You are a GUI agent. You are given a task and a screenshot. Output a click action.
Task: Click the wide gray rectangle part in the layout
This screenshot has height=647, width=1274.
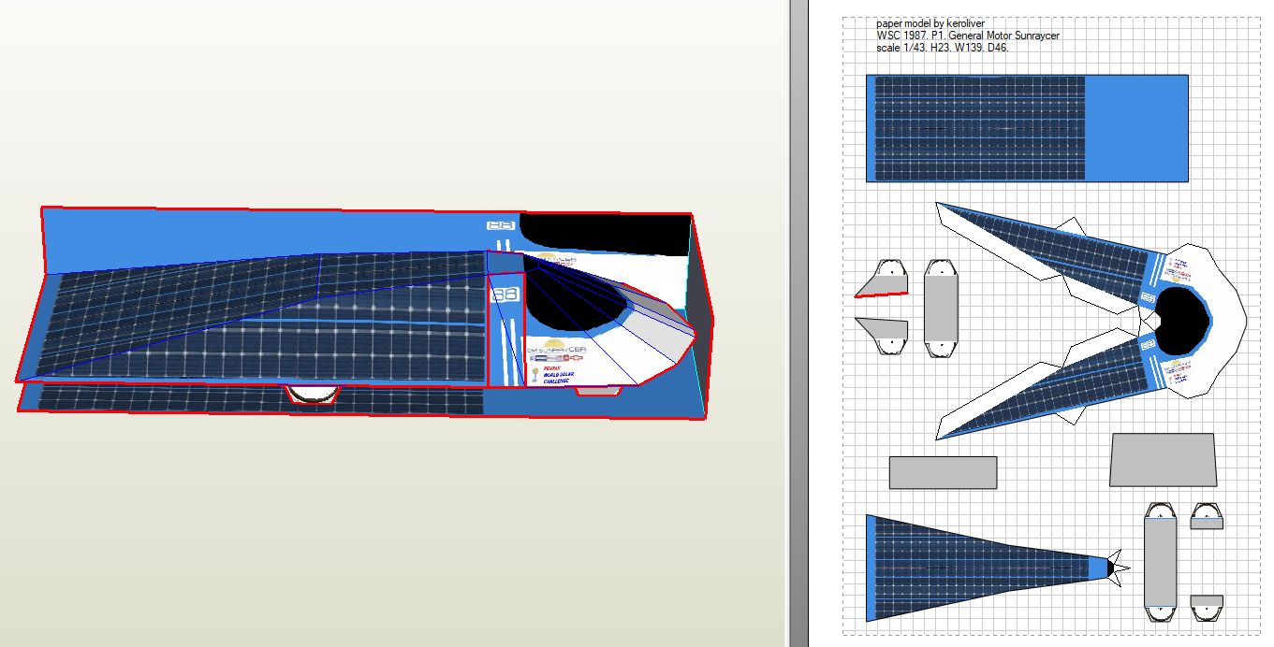[x=942, y=472]
